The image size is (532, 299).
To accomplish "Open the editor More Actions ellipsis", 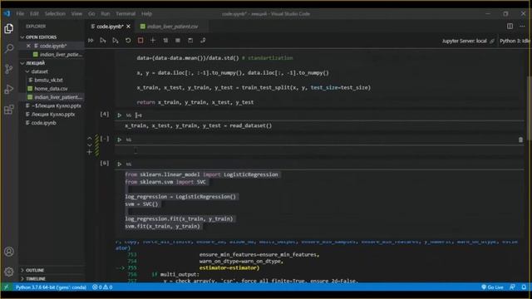I will 522,26.
